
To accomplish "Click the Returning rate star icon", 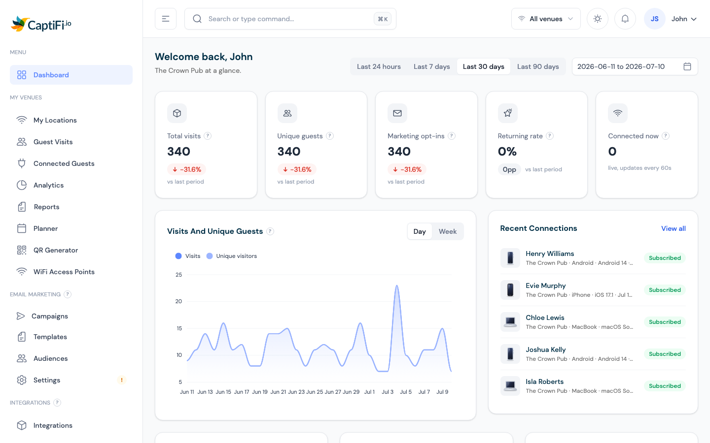I will coord(508,113).
